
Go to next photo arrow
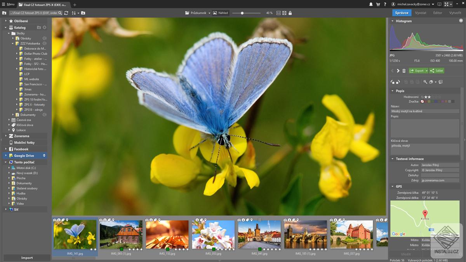tap(398, 71)
